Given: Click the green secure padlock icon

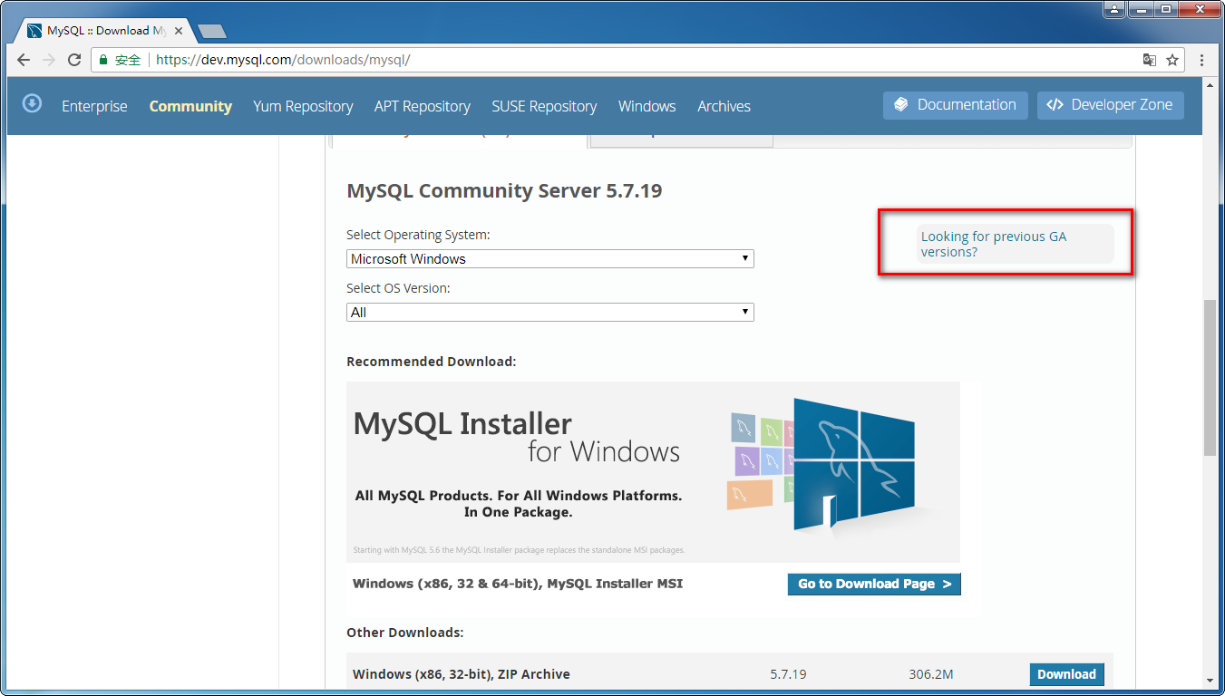Looking at the screenshot, I should 103,60.
